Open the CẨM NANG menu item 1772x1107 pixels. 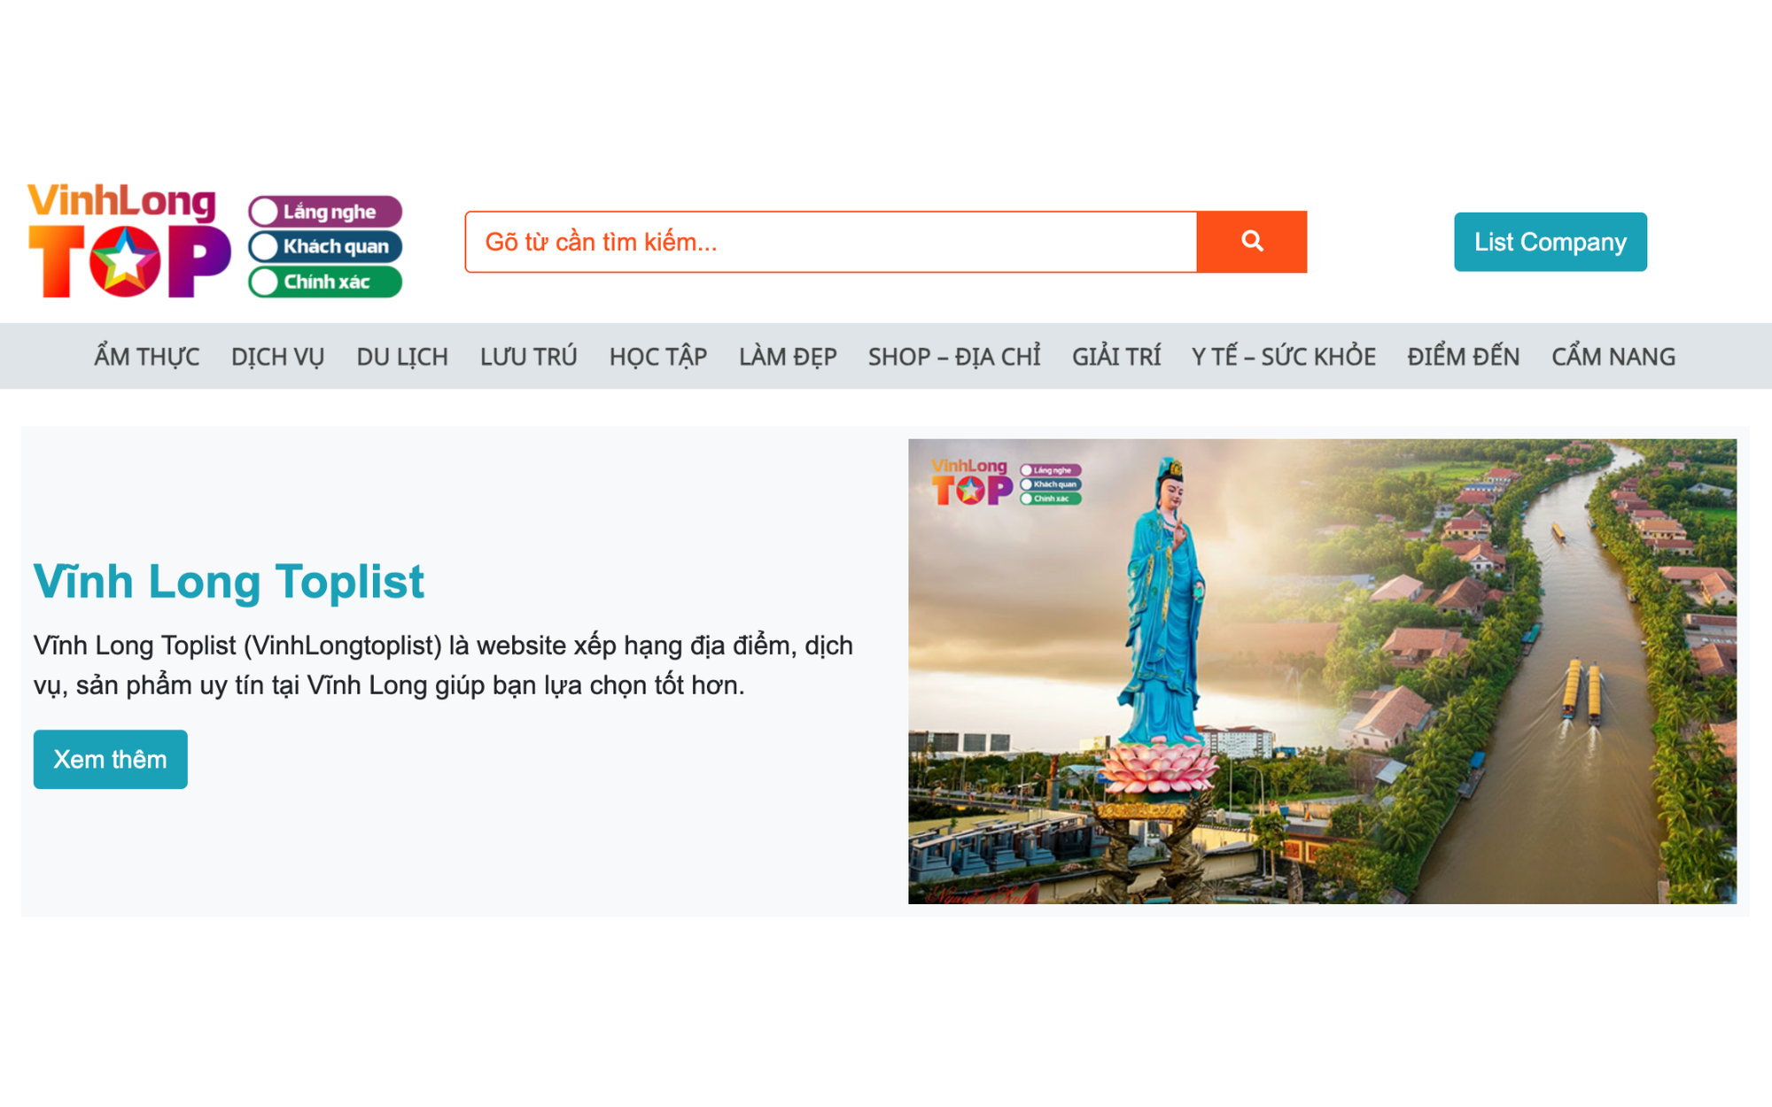point(1613,356)
